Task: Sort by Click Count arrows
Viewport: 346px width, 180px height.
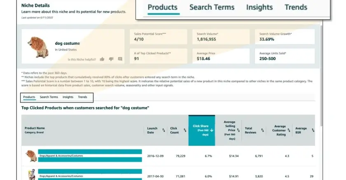Action: click(185, 130)
